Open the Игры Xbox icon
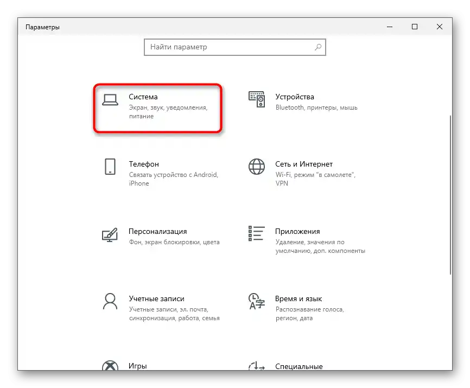Image resolution: width=470 pixels, height=388 pixels. (x=110, y=366)
